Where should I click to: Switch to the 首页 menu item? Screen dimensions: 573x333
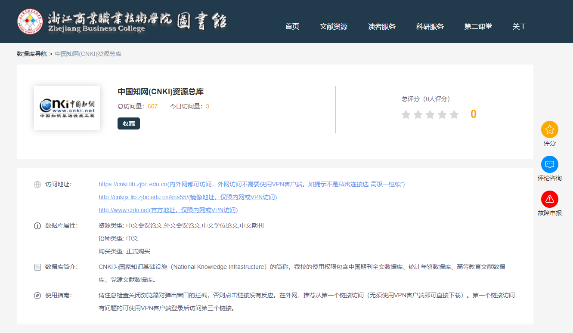[x=292, y=26]
